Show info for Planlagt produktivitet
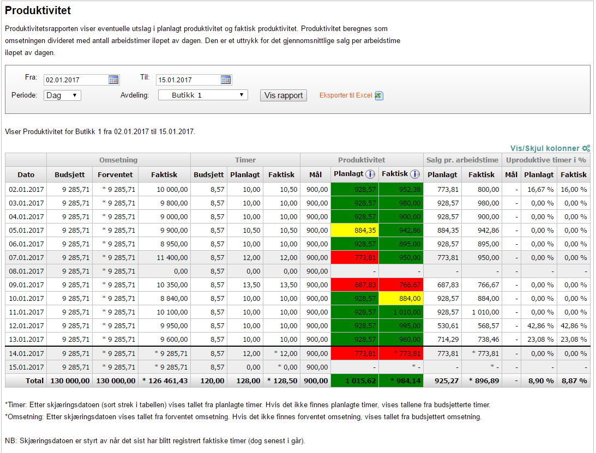The height and width of the screenshot is (453, 596). point(370,174)
